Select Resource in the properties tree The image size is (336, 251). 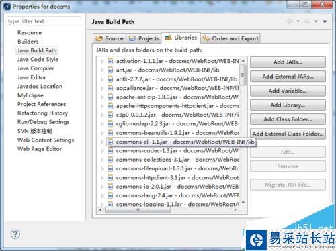30,32
